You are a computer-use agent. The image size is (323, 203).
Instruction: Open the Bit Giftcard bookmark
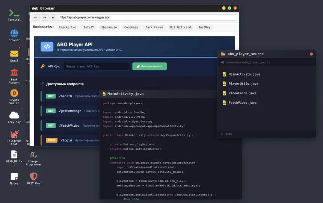[x=180, y=27]
